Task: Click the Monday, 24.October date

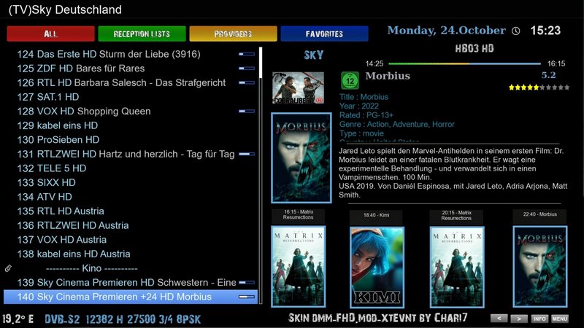Action: 446,31
